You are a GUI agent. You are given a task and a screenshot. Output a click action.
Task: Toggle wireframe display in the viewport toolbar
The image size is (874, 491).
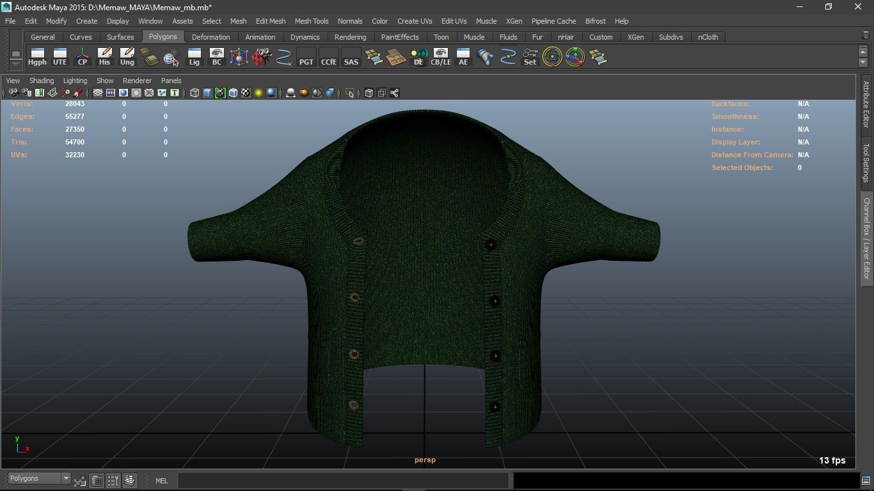[x=195, y=93]
